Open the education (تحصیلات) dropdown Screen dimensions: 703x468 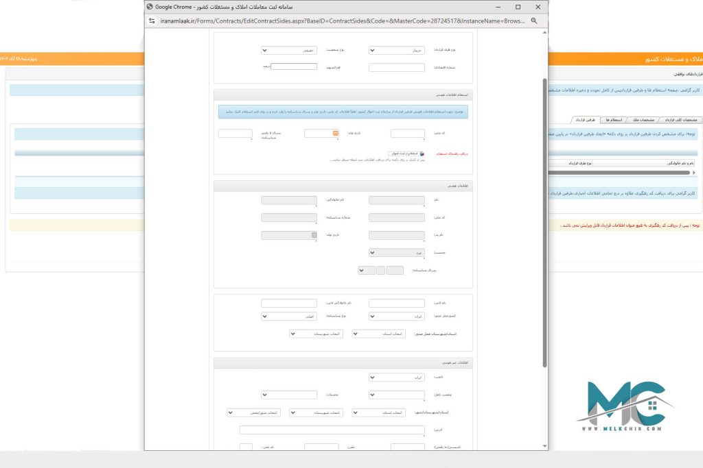(289, 395)
